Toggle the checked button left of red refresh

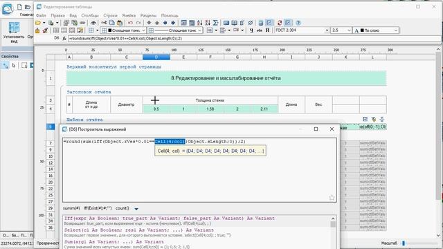(x=269, y=23)
